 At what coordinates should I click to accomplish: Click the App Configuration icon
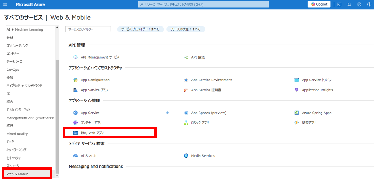click(x=76, y=80)
